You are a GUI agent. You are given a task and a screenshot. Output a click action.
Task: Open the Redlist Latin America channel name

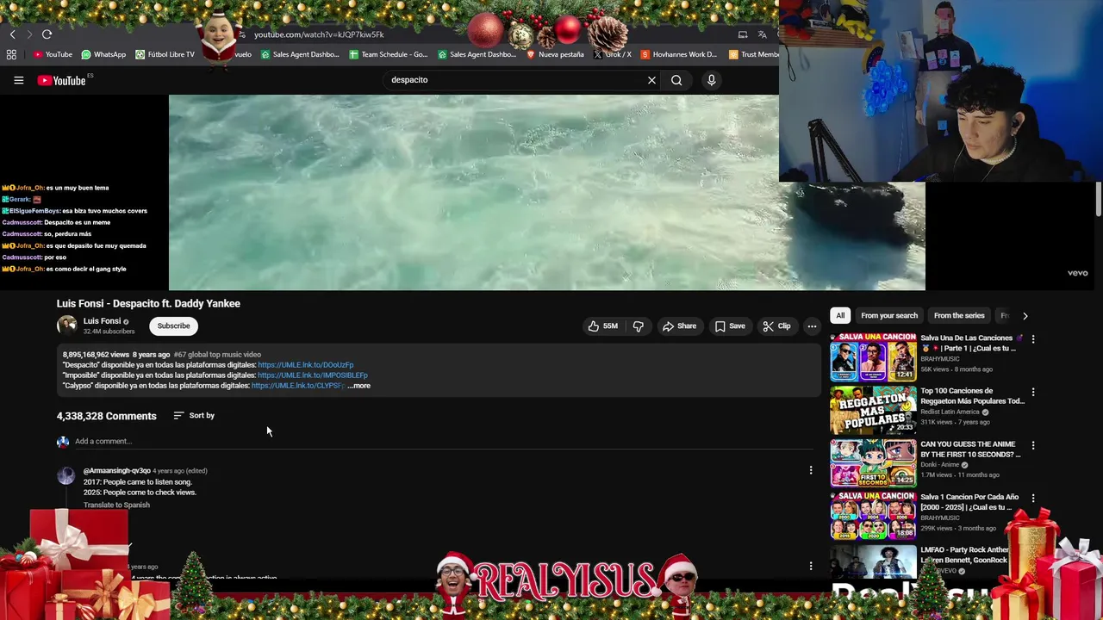pyautogui.click(x=950, y=412)
